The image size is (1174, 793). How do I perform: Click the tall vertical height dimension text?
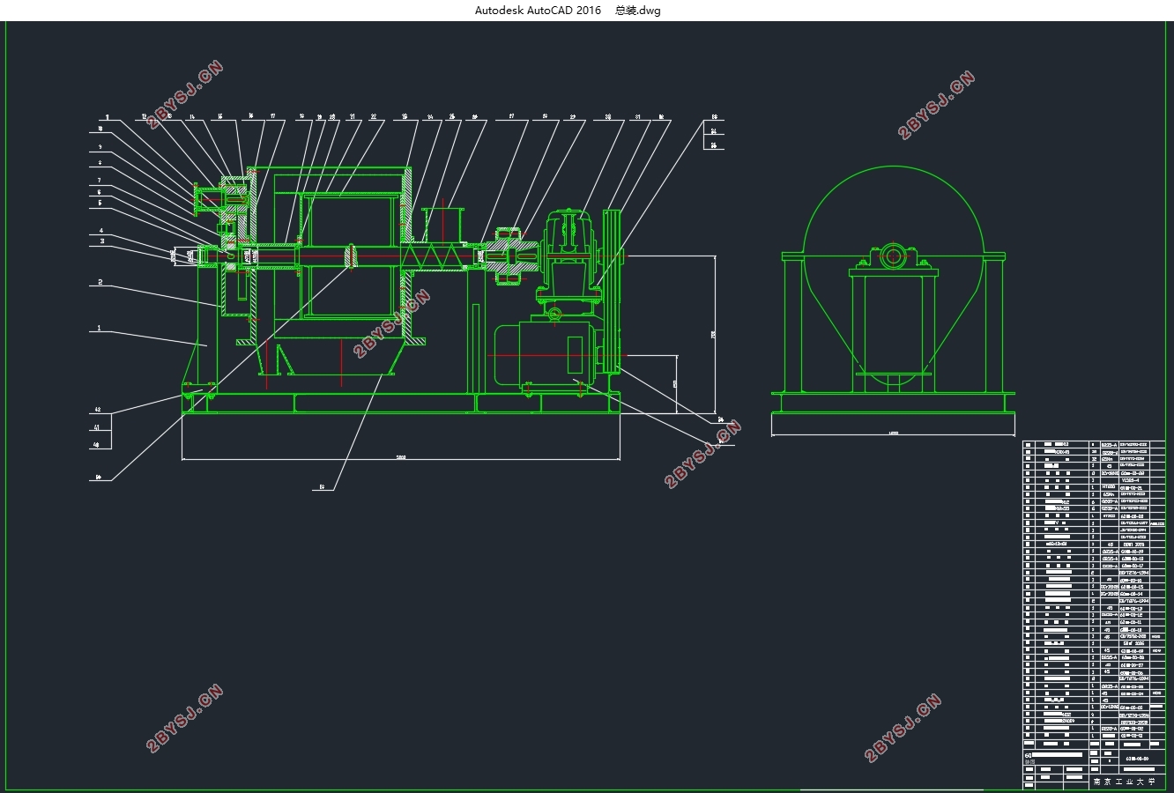click(x=713, y=335)
